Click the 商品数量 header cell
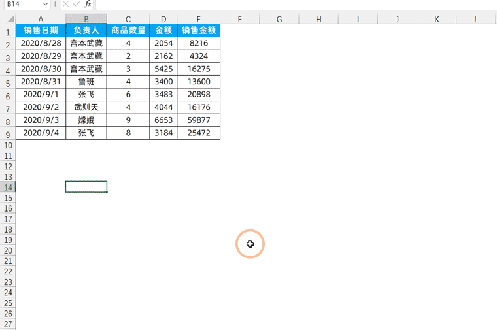Viewport: 497px width, 330px height. click(x=128, y=30)
